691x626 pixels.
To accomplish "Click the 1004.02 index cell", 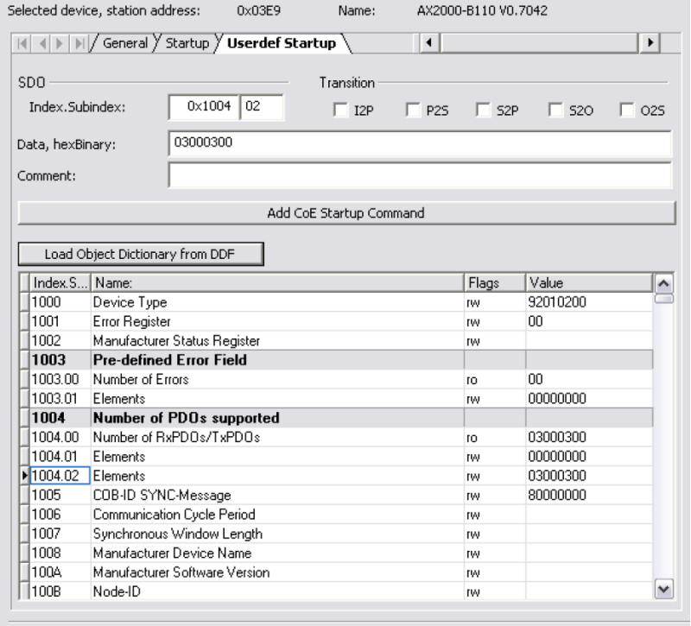I will coord(60,476).
